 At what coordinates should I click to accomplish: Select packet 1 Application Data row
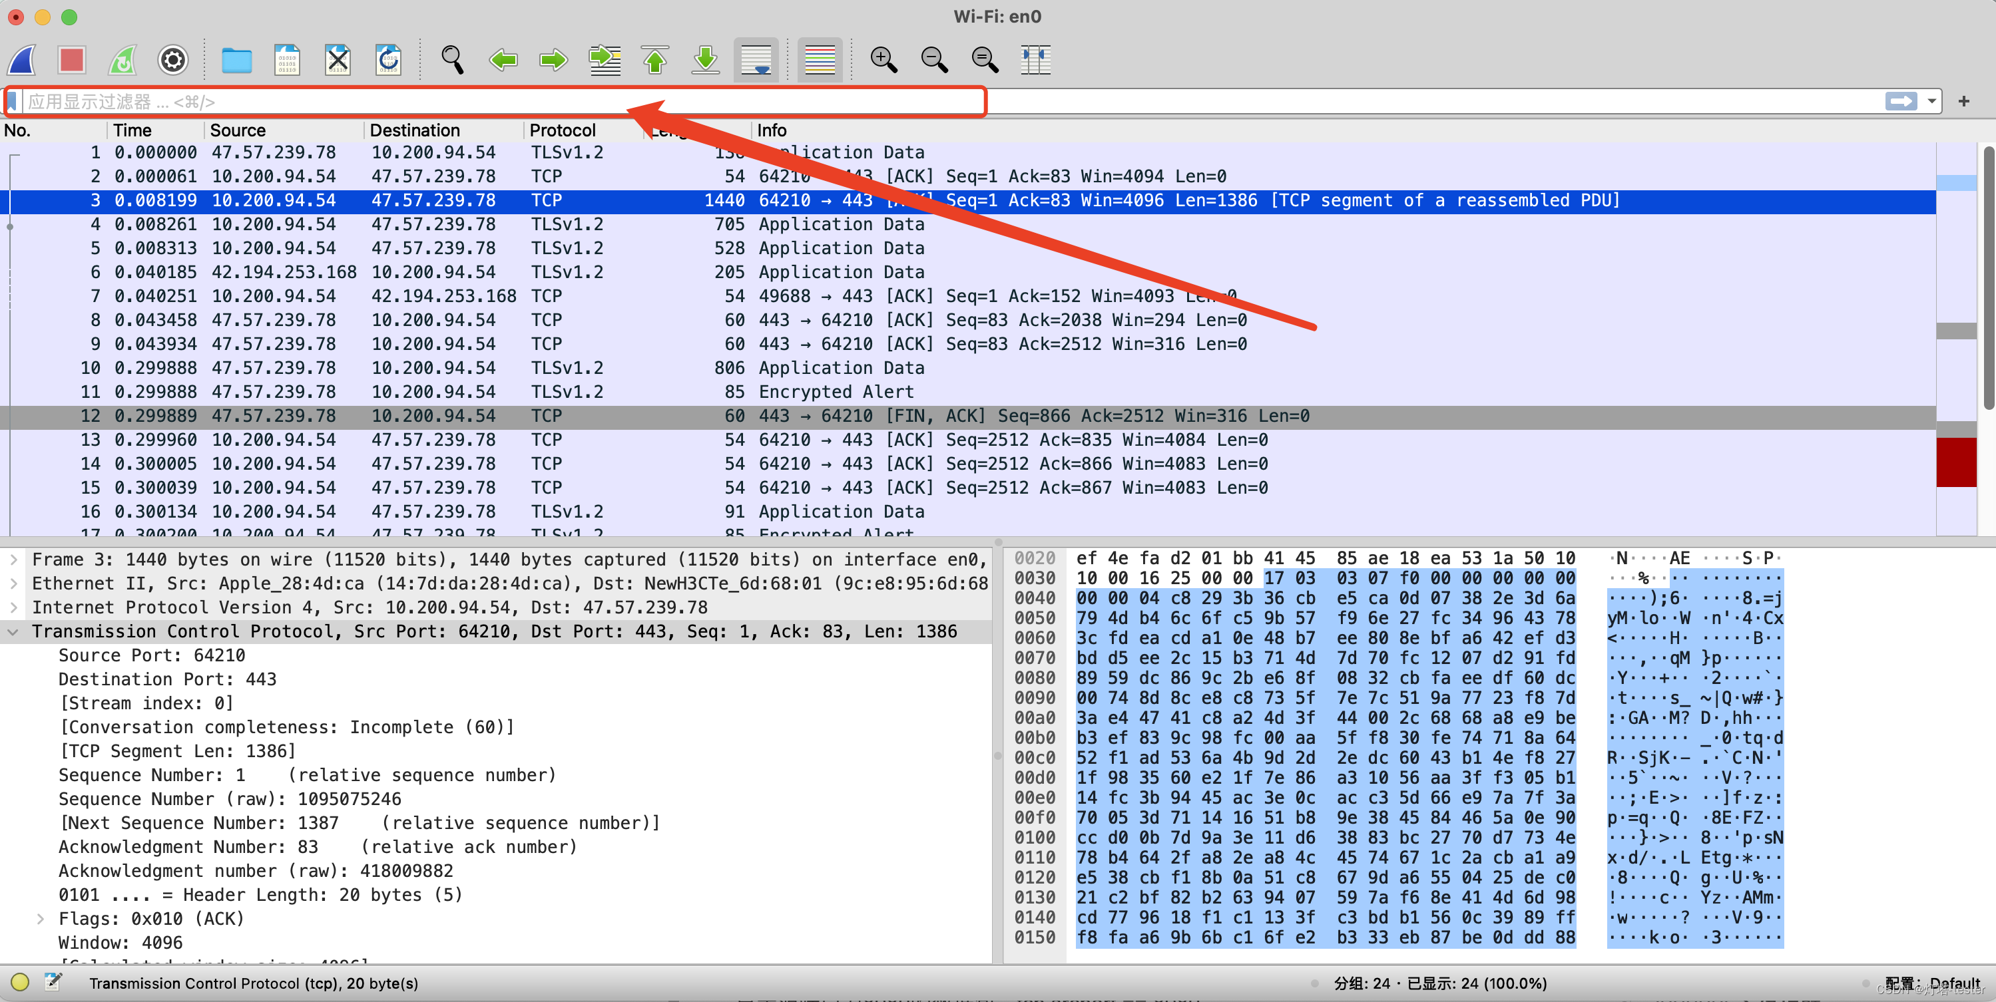tap(969, 152)
